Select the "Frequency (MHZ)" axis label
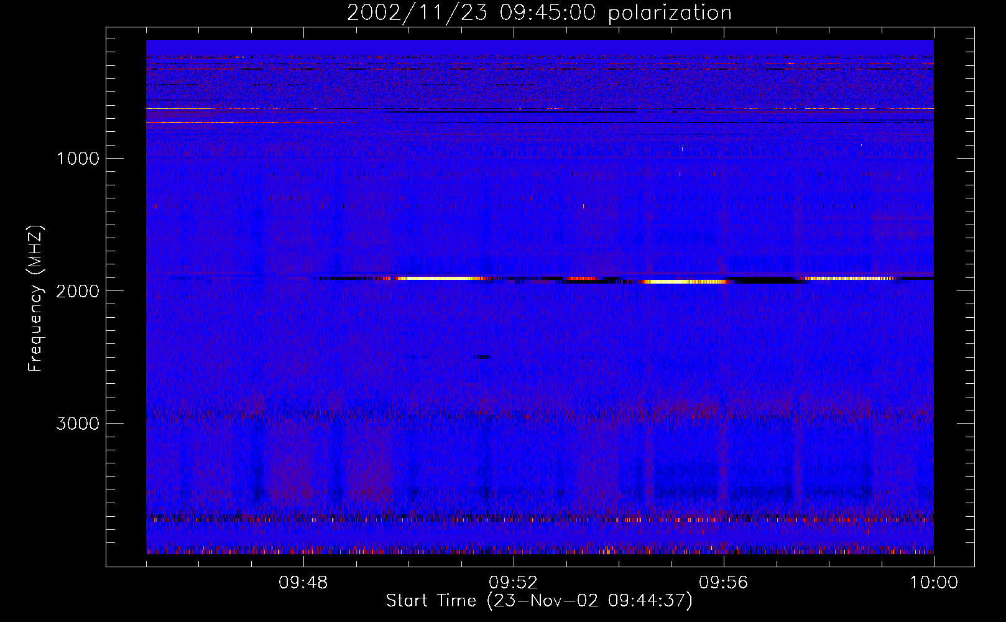Viewport: 1006px width, 622px height. [x=36, y=299]
